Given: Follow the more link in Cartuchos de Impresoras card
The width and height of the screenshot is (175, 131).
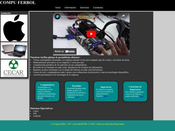Looking at the screenshot, I should click(x=141, y=96).
